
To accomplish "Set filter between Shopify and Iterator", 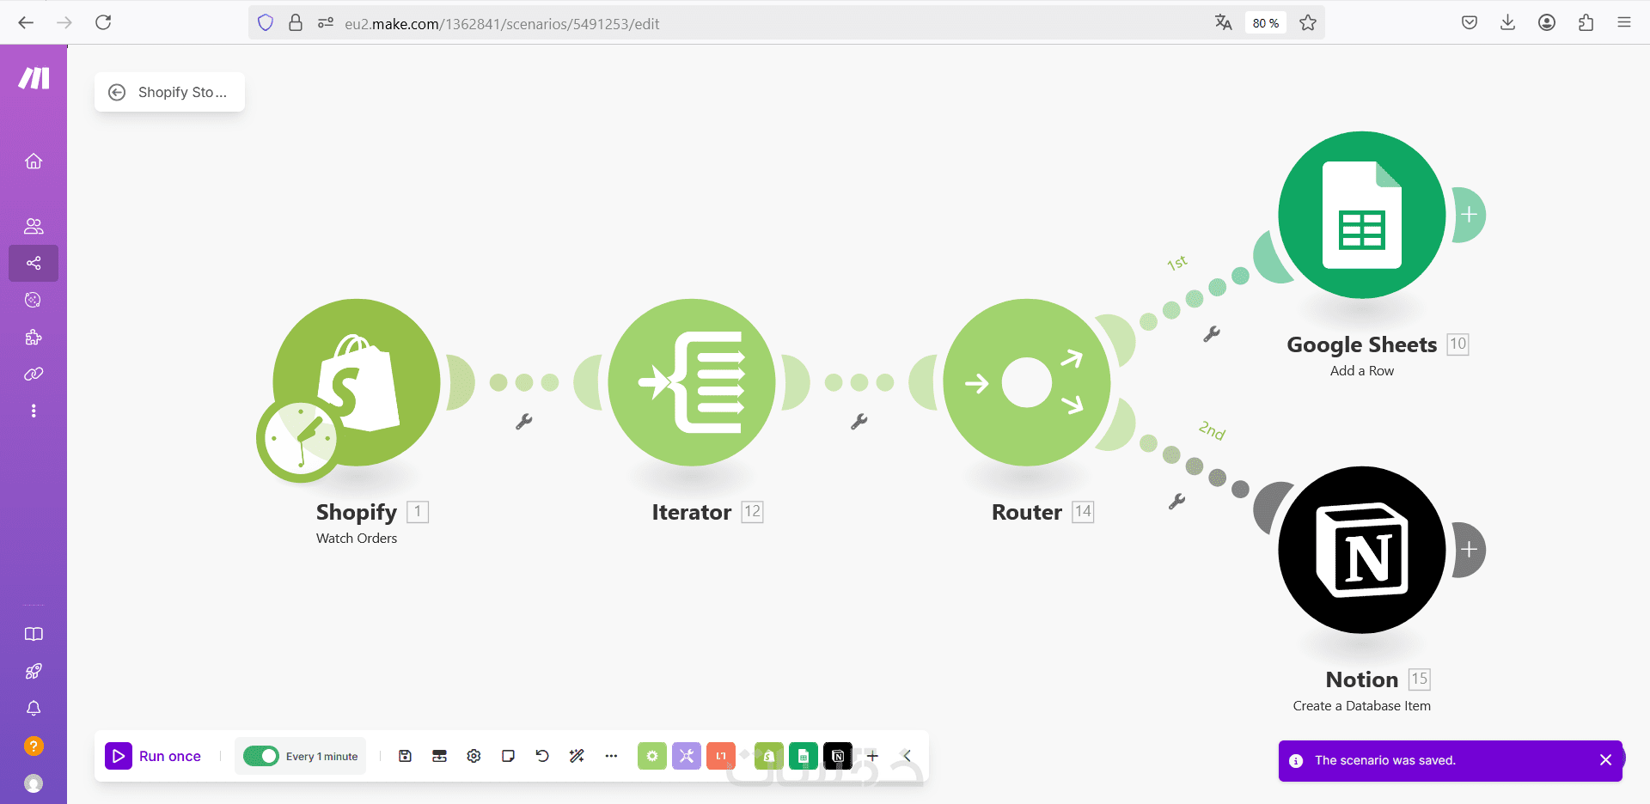I will tap(524, 421).
